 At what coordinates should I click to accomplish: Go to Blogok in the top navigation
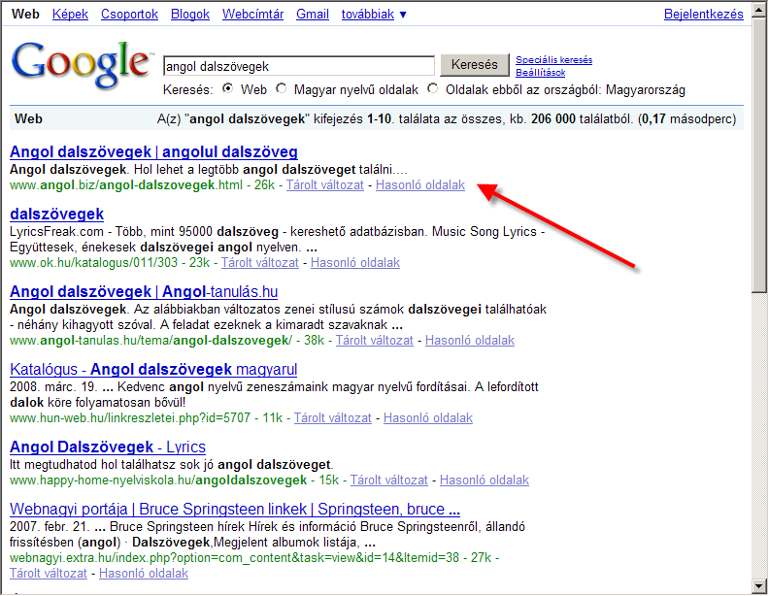[x=190, y=15]
